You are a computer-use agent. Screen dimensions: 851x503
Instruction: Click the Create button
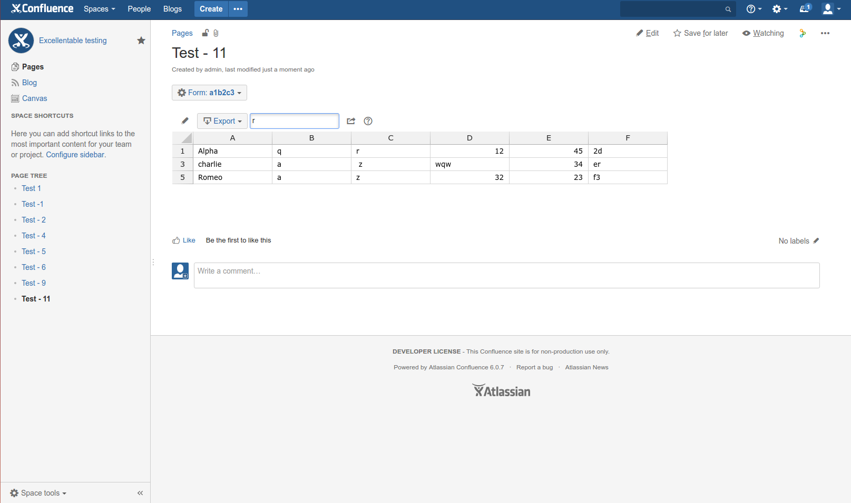[x=211, y=9]
